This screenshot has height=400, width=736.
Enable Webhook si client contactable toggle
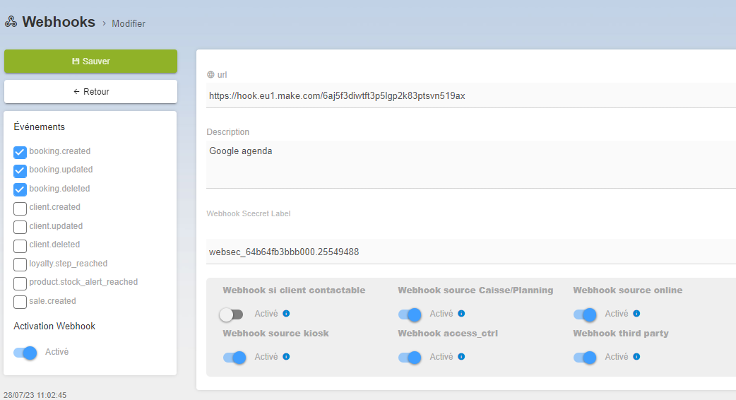coord(231,314)
